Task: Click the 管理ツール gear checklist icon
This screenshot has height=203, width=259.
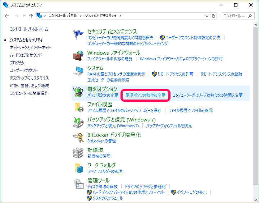Action: pos(78,184)
